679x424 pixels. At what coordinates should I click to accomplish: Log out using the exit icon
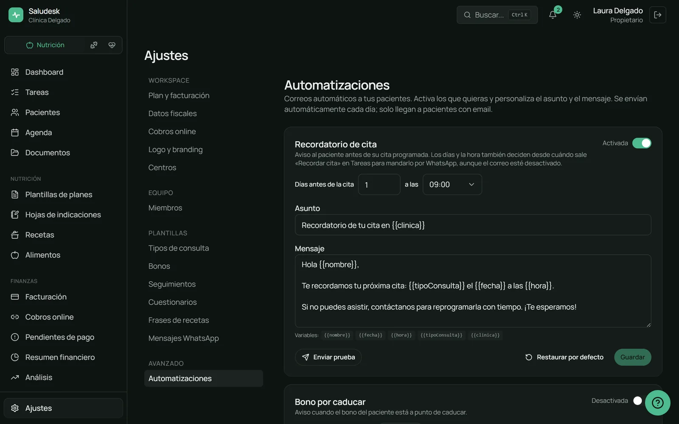[657, 15]
